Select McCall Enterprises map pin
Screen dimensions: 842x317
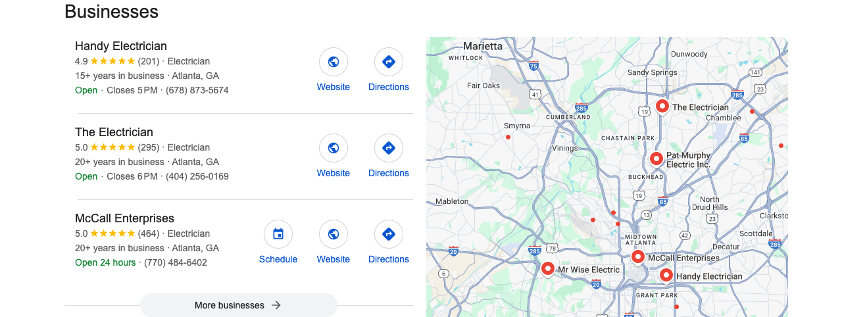pyautogui.click(x=637, y=257)
